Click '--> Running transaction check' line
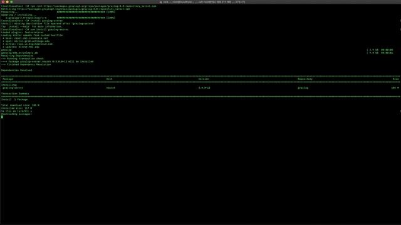Screen dimensions: 401x225 tap(23, 59)
